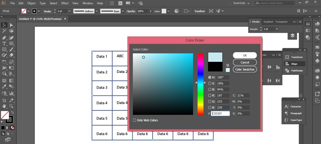Click the color field selection area
This screenshot has height=144, width=321.
pos(163,84)
